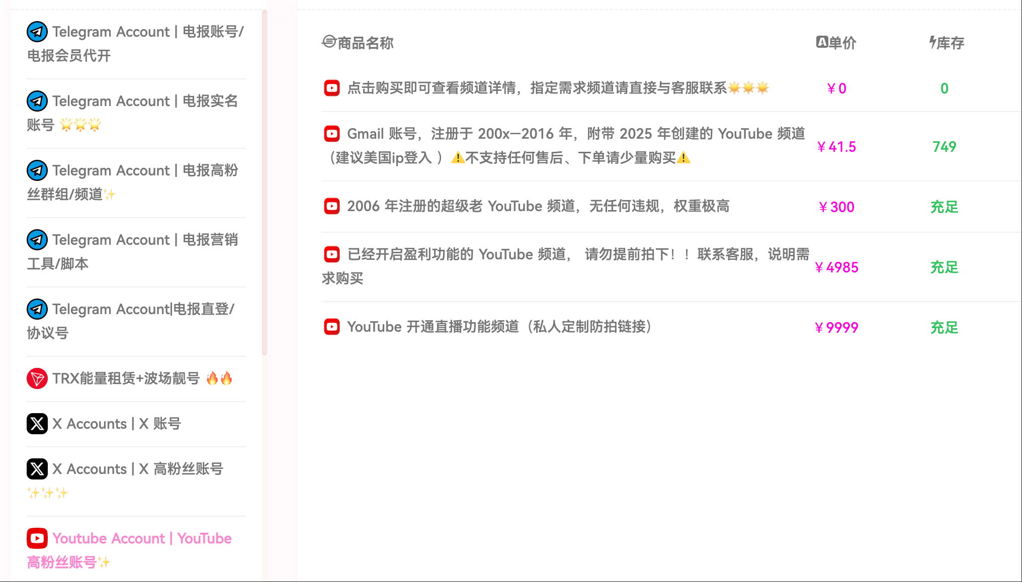Screen dimensions: 1022x582
Task: Open the 2006 年注册的超级老 YouTube 频道 product
Action: (538, 206)
